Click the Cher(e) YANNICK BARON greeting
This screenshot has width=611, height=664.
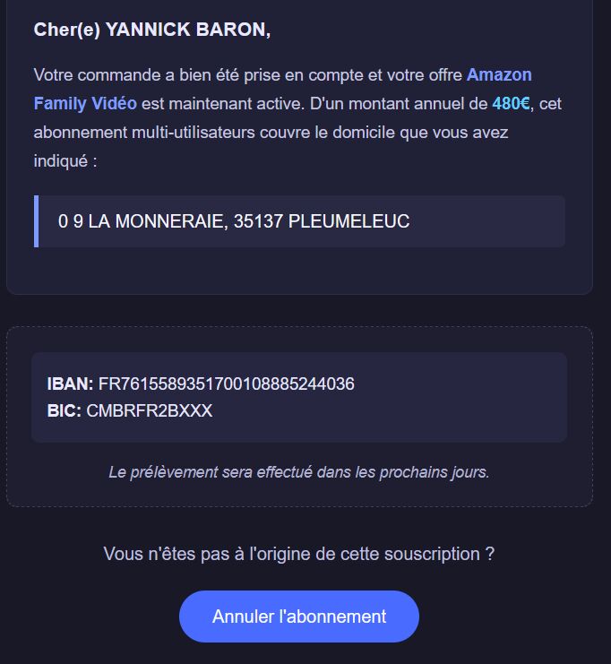tap(152, 30)
